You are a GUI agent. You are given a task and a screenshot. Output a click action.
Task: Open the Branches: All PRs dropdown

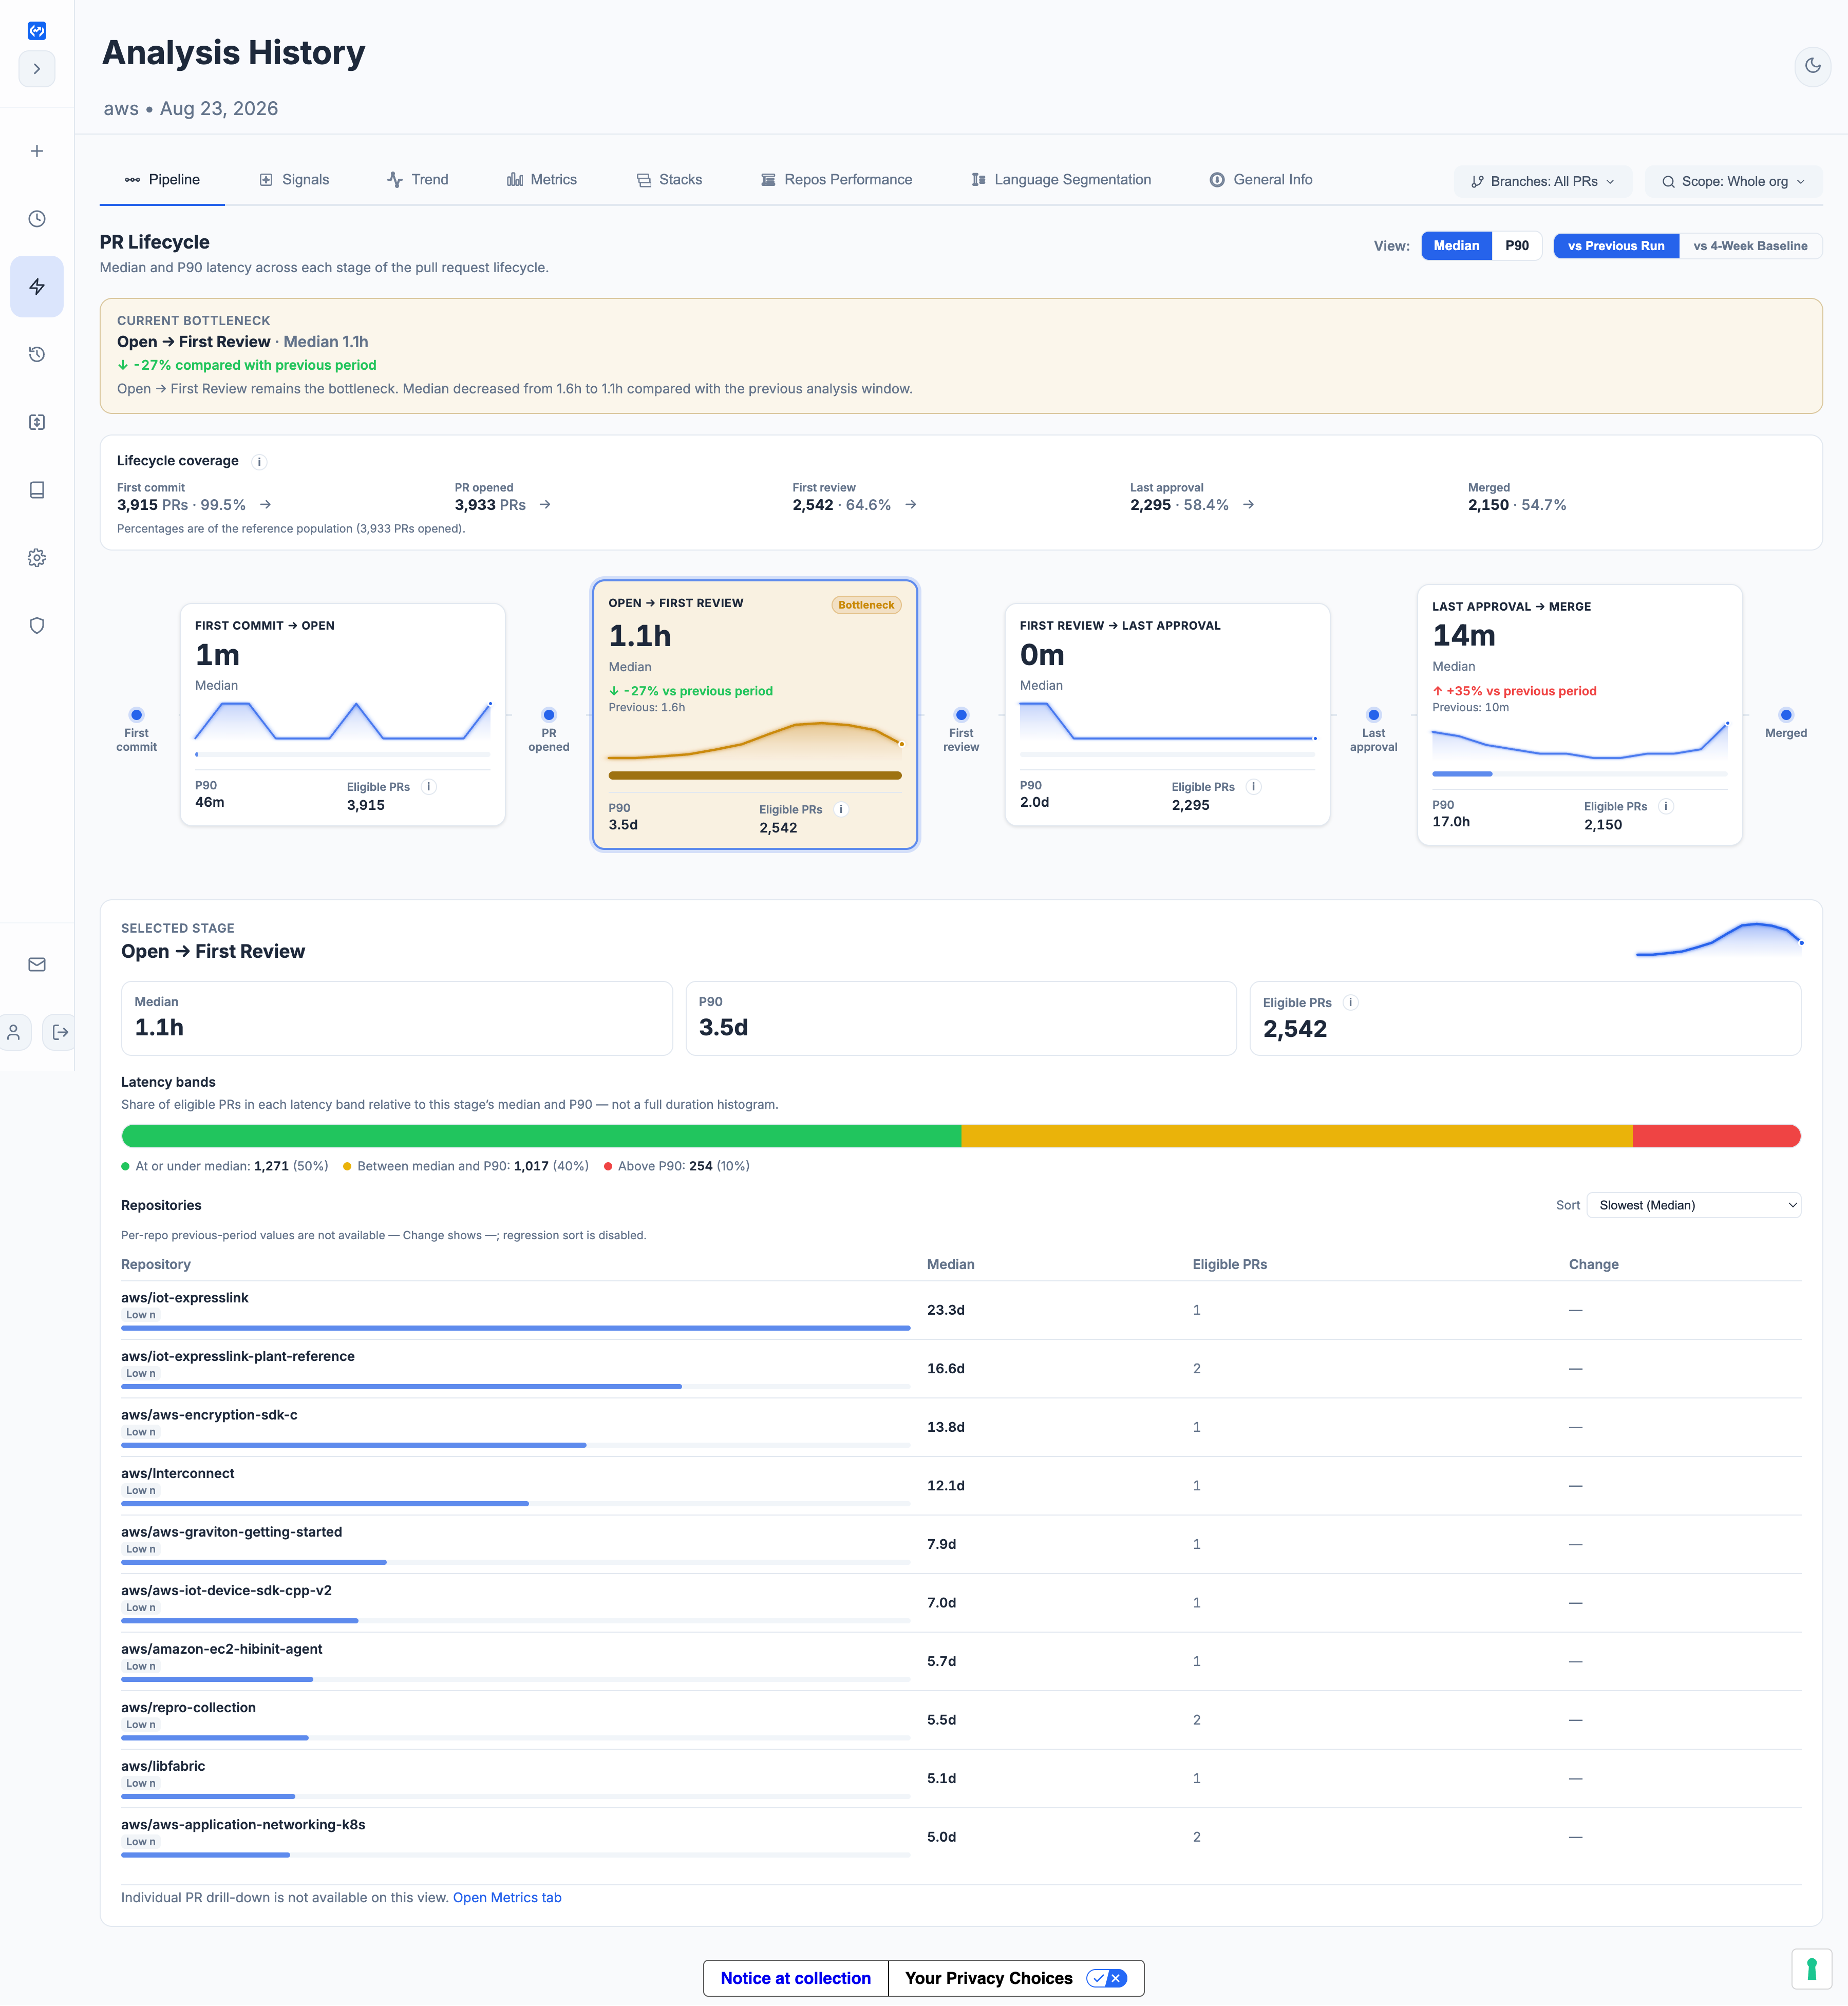coord(1543,181)
